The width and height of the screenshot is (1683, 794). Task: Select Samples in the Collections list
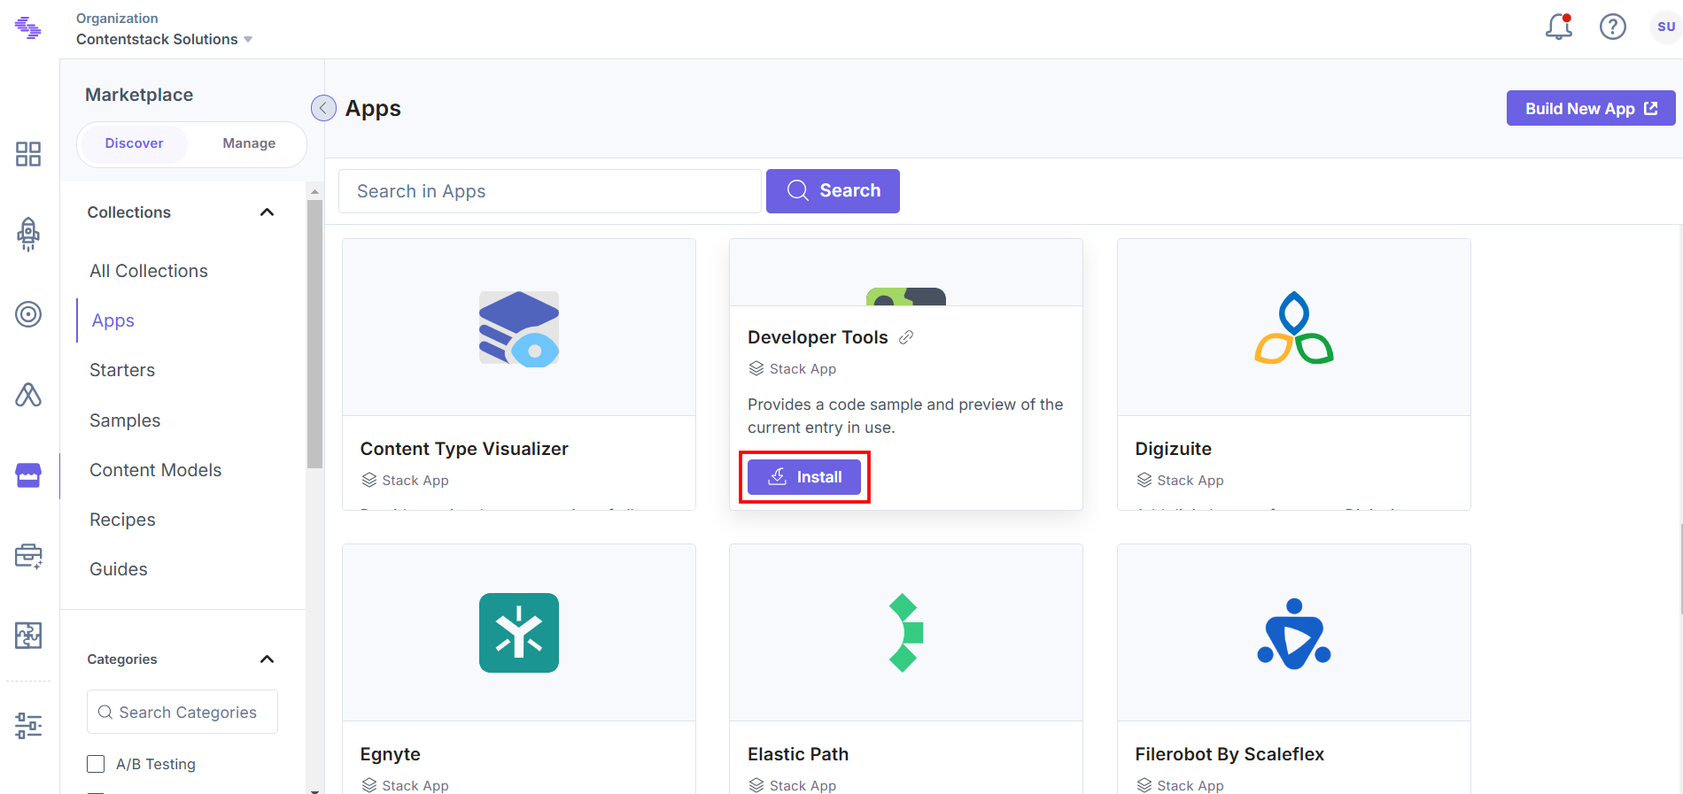coord(125,420)
